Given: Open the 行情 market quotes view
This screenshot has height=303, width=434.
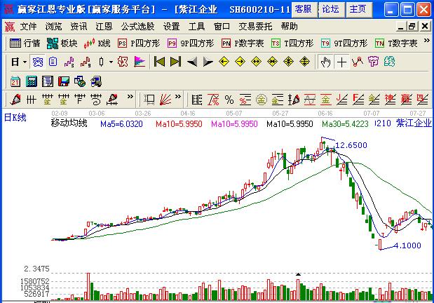Looking at the screenshot, I should click(26, 43).
